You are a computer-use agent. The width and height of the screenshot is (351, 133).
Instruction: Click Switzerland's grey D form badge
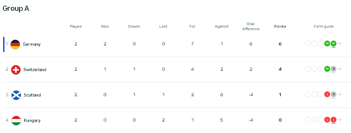click(x=333, y=69)
